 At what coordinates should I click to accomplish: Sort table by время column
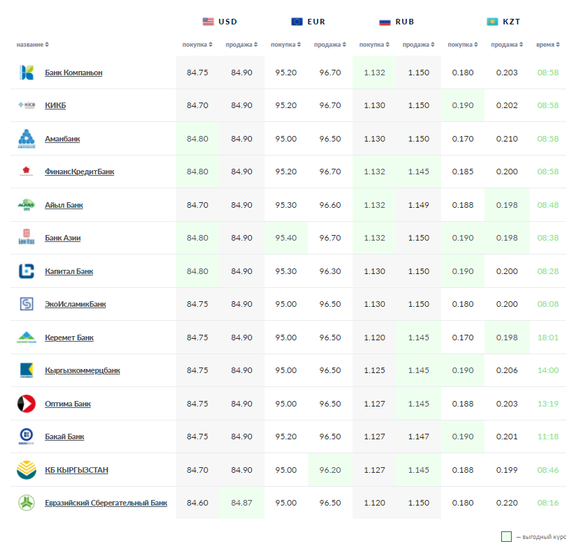[548, 45]
